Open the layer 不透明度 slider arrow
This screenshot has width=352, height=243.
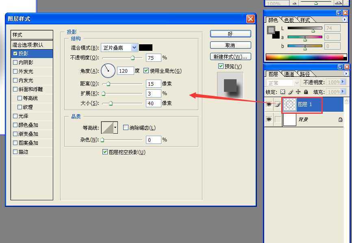click(343, 82)
